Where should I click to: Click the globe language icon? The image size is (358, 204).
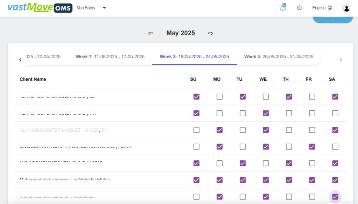pos(330,8)
